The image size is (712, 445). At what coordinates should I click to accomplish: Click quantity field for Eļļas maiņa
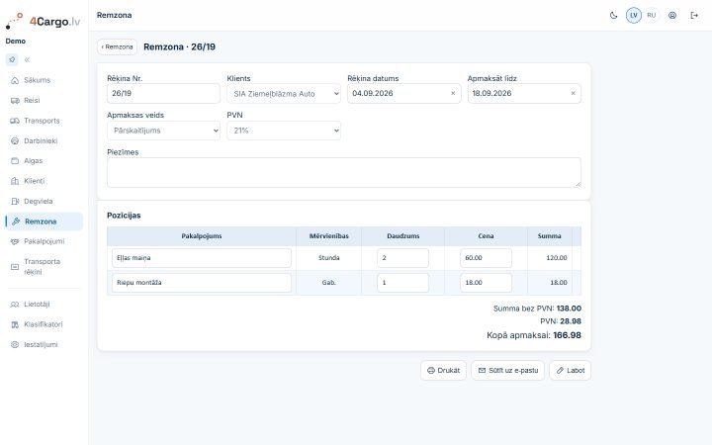coord(402,258)
